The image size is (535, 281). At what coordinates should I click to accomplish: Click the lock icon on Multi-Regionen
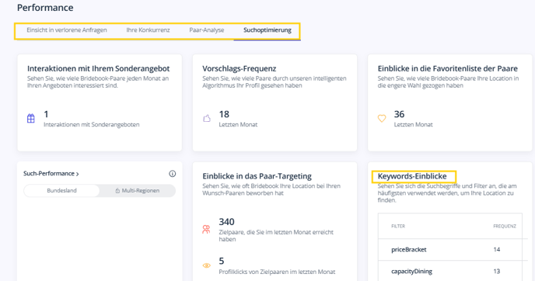click(117, 190)
